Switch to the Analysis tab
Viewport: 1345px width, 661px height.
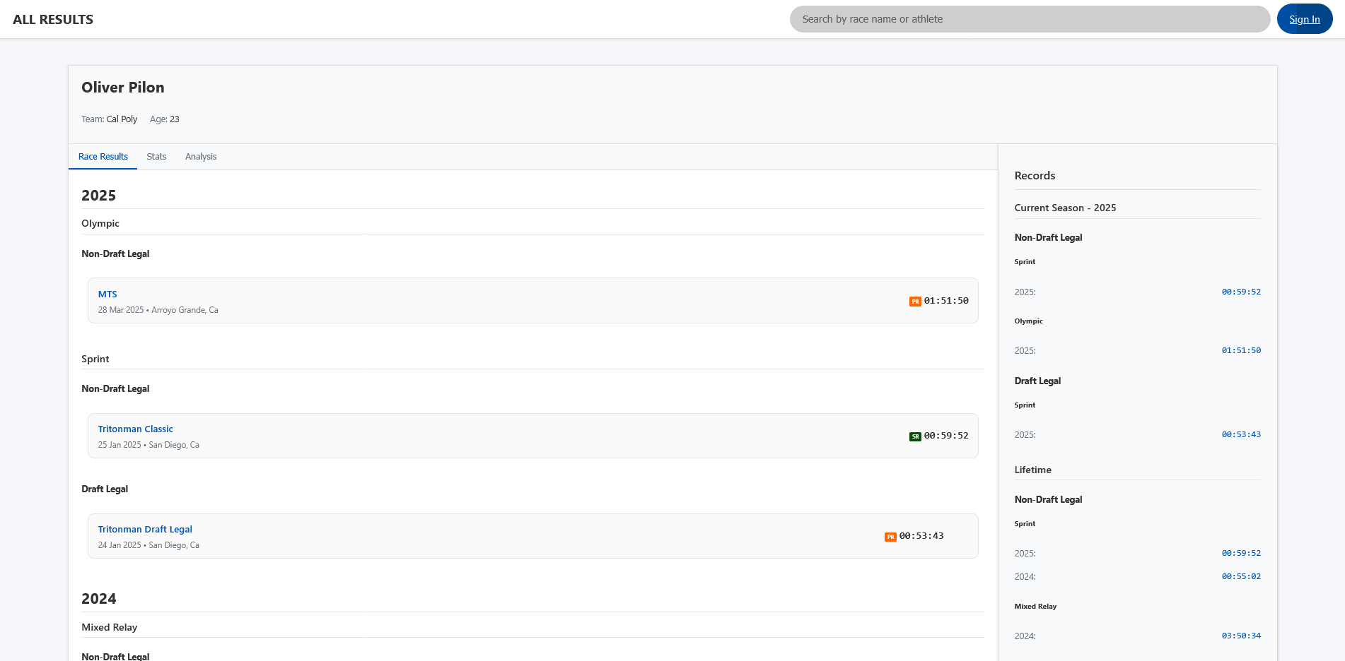click(201, 157)
